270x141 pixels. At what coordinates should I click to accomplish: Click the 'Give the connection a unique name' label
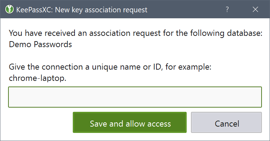[x=110, y=67]
